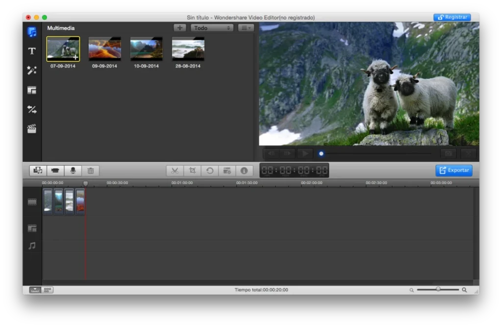Enable microphone voiceover recording
The height and width of the screenshot is (327, 502).
pyautogui.click(x=73, y=170)
